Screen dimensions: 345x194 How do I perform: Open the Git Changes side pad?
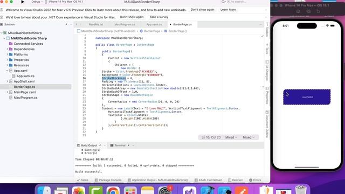pos(267,71)
